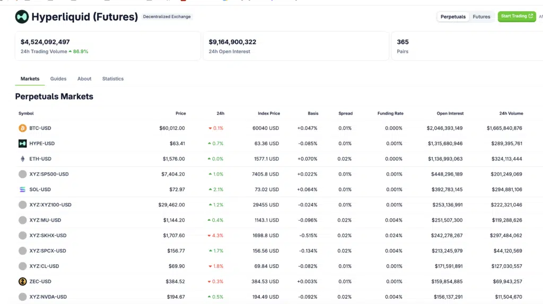The height and width of the screenshot is (304, 543).
Task: Click XYZ:CL-USD open interest $171,591,891
Action: 449,266
